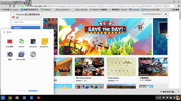Image resolution: width=181 pixels, height=101 pixels.
Task: Go back to the previous page
Action: tap(3, 6)
